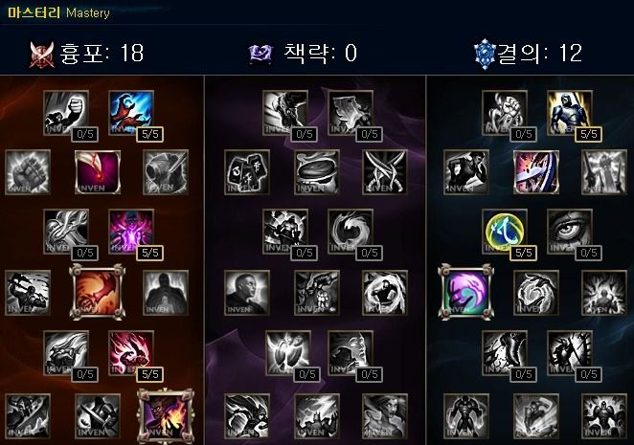Choose the Unyielding blue armored knight mastery
This screenshot has height=445, width=634.
click(569, 113)
